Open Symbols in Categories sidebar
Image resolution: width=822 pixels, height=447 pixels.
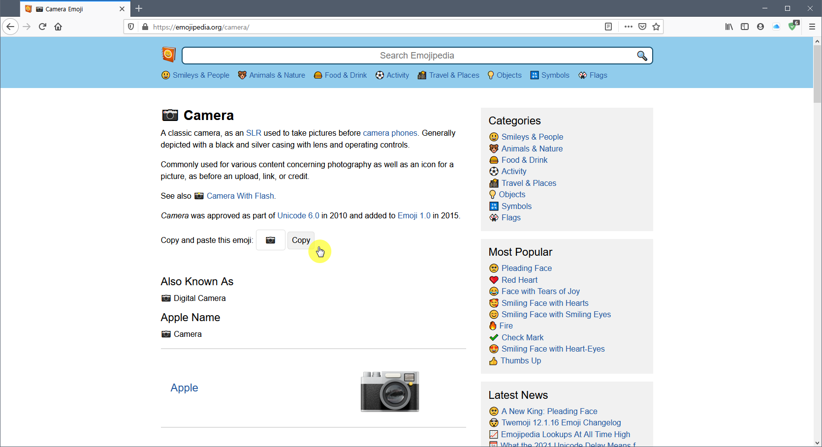516,206
